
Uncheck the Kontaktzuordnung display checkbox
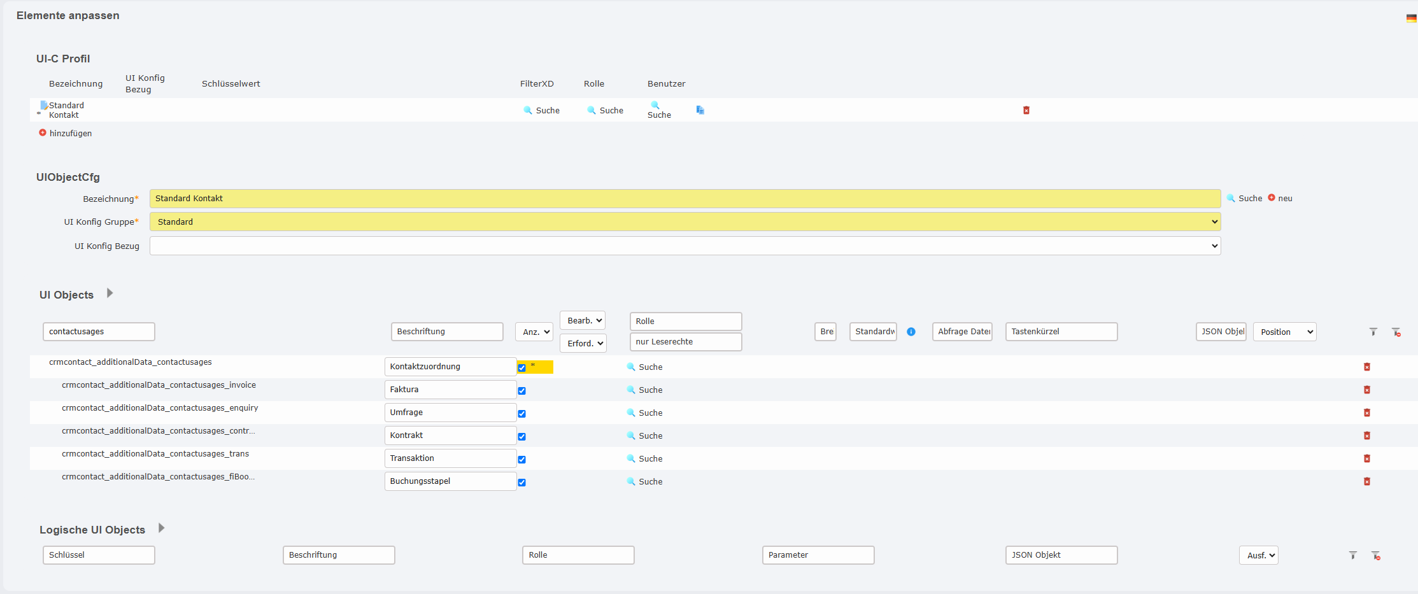pos(521,367)
